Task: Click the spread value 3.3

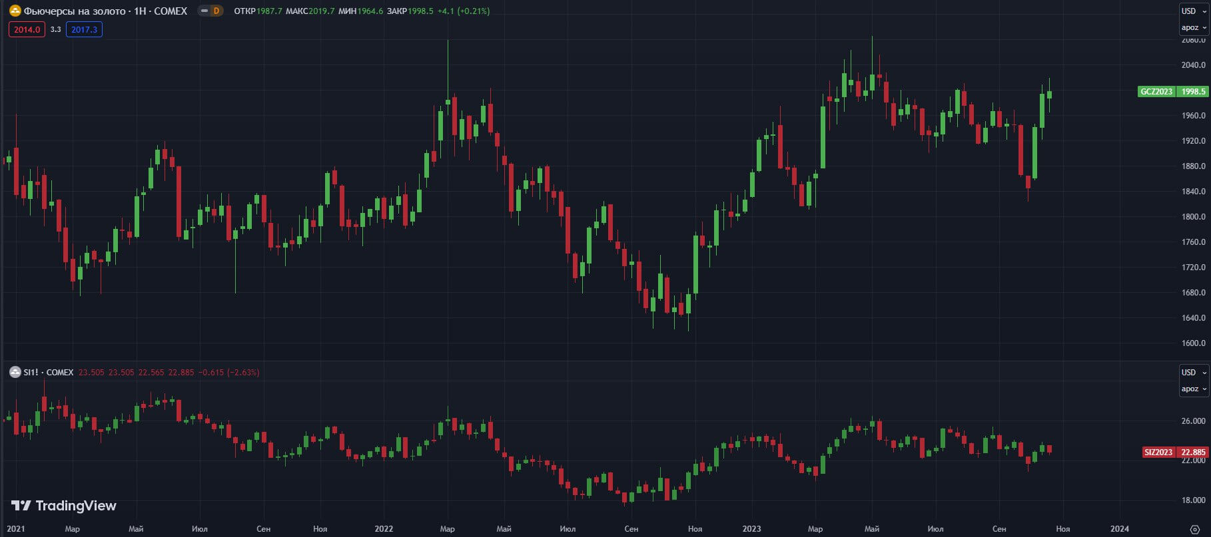Action: click(x=56, y=29)
